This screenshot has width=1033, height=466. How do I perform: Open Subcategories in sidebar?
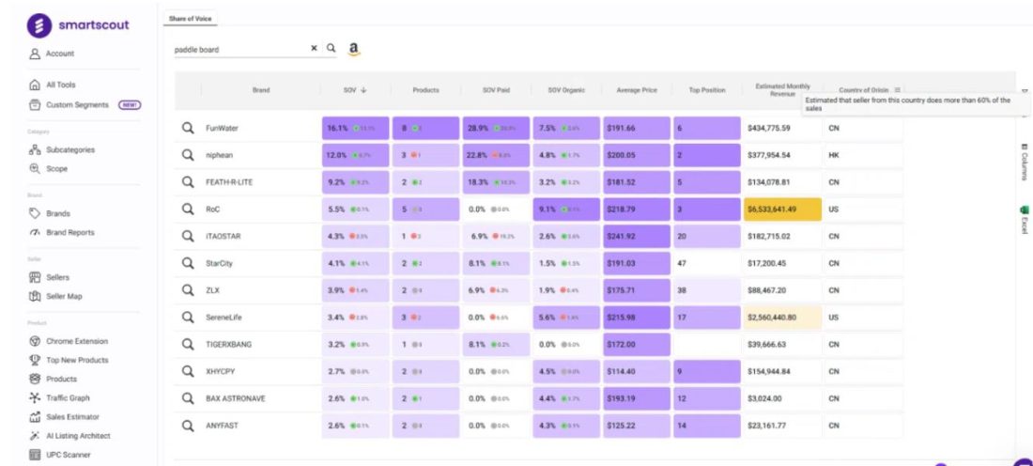click(62, 149)
